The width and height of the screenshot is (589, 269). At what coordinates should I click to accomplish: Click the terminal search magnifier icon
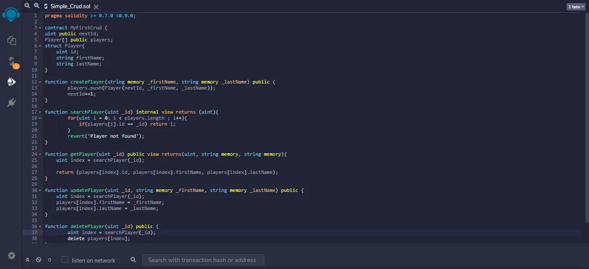[133, 260]
